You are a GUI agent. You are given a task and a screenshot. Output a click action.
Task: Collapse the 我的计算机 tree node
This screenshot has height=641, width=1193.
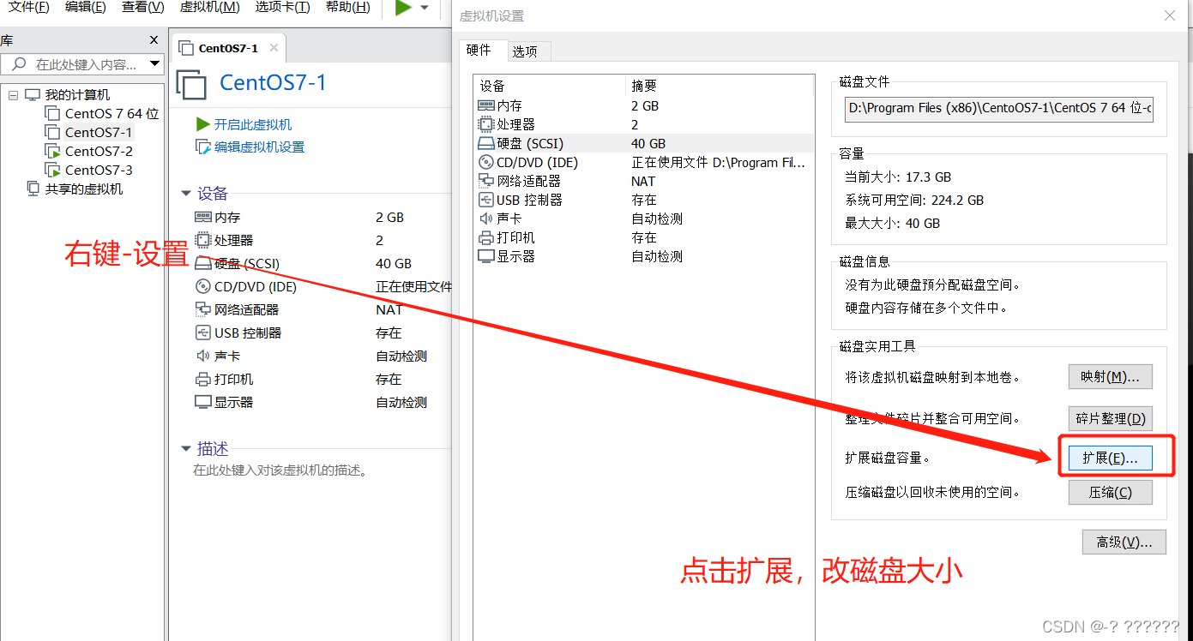pyautogui.click(x=13, y=95)
